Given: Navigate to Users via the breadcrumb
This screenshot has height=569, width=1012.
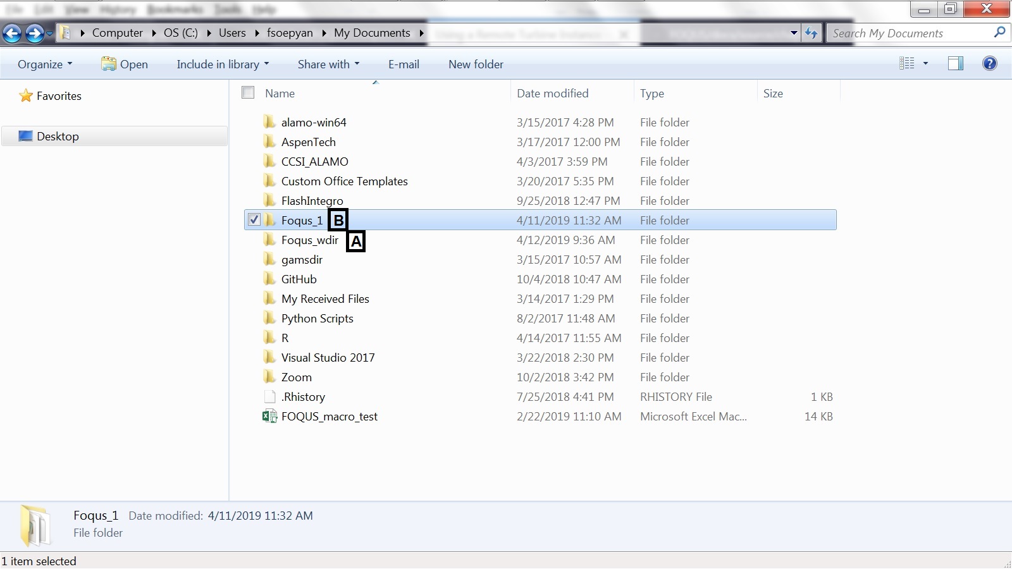Looking at the screenshot, I should point(231,33).
